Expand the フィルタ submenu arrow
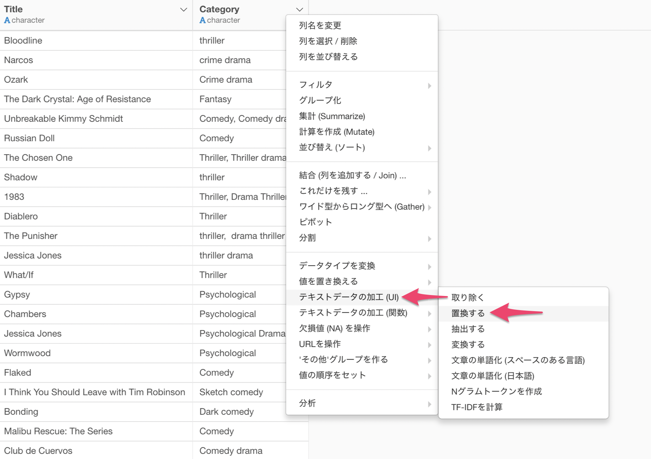Image resolution: width=651 pixels, height=459 pixels. [x=429, y=86]
